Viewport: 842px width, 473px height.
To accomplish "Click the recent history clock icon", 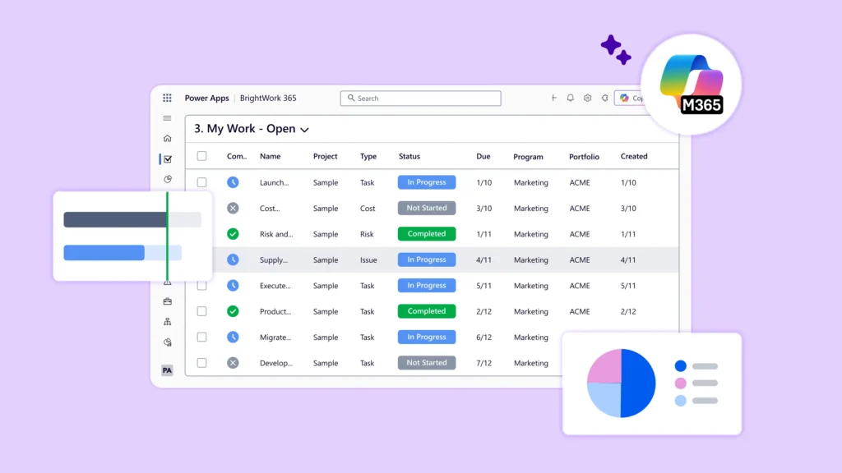I will tap(167, 179).
